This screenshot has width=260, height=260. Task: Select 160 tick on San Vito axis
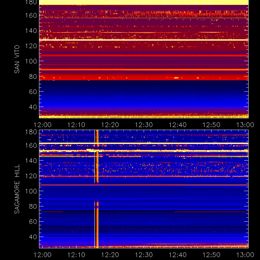(31, 15)
